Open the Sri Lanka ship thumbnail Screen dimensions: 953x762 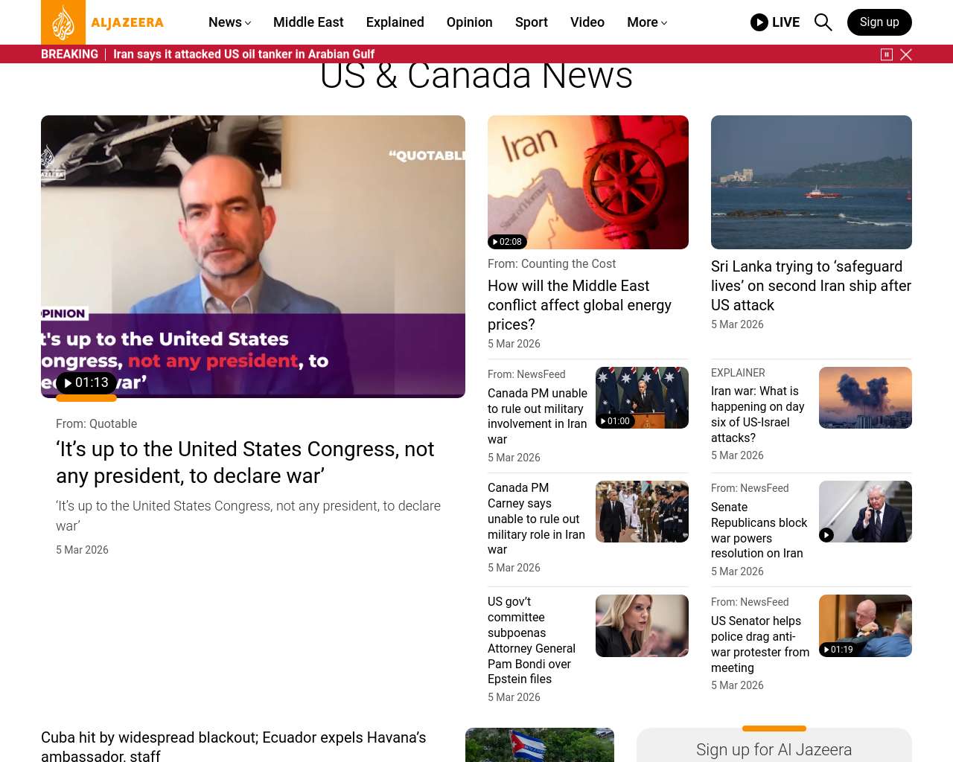812,182
